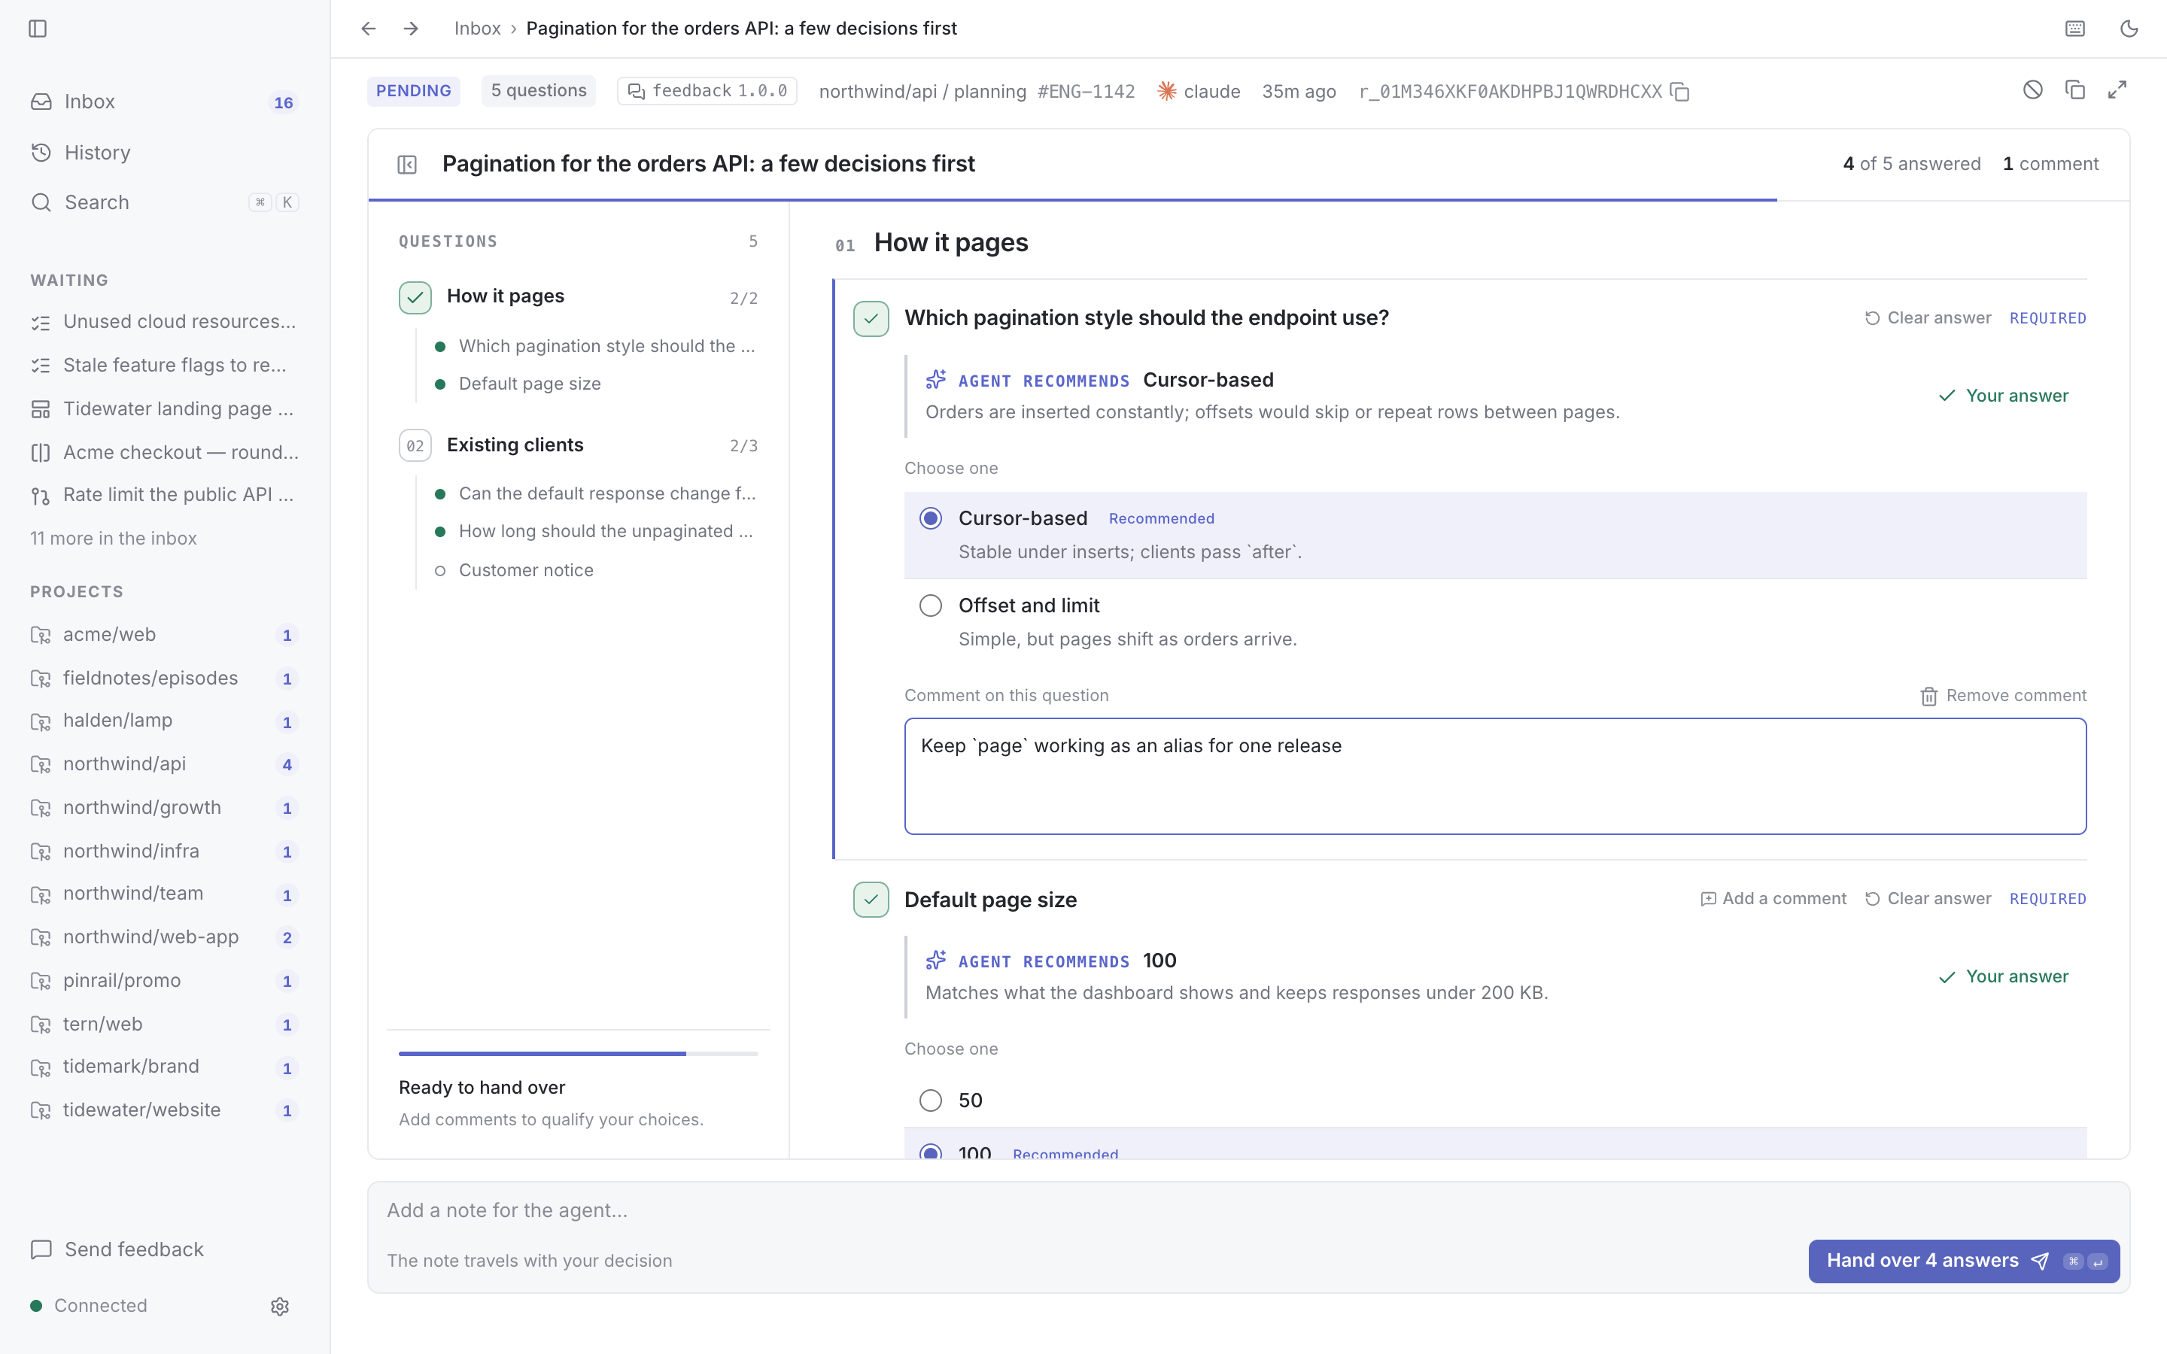Open Unused cloud resources waiting item
Image resolution: width=2167 pixels, height=1354 pixels.
[165, 321]
